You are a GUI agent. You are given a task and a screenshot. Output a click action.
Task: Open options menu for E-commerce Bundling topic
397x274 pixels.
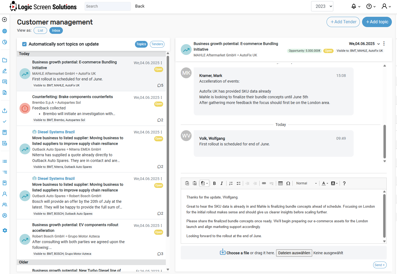click(x=161, y=63)
